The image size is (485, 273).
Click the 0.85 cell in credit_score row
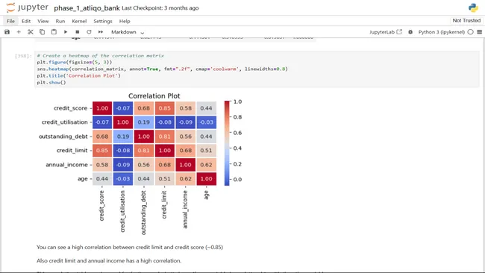[x=165, y=108]
